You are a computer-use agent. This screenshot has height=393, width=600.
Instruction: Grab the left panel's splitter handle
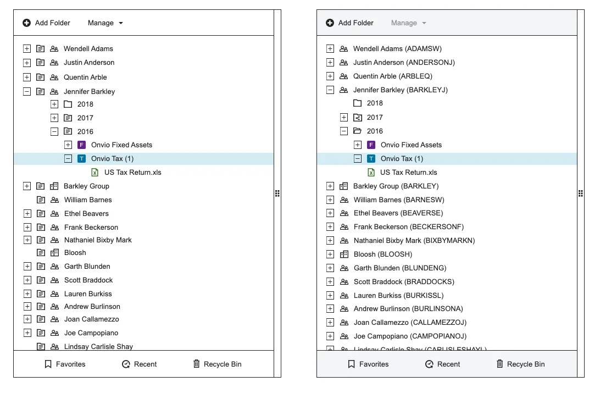(277, 193)
